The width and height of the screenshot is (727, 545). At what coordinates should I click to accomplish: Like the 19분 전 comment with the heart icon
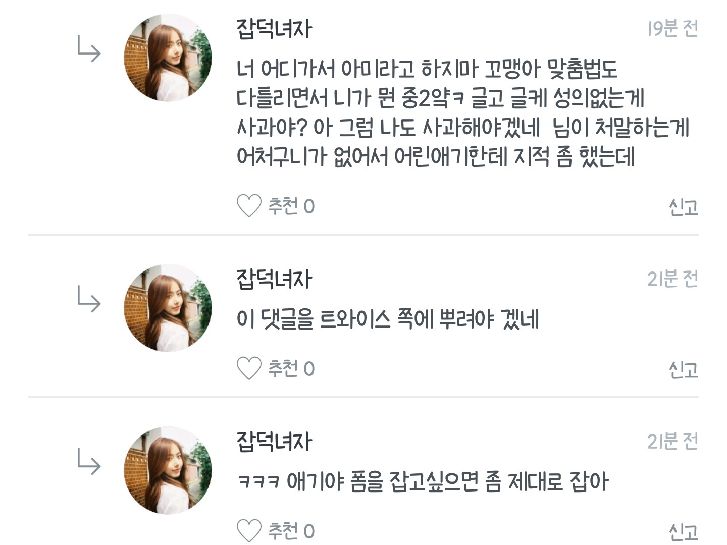point(249,206)
